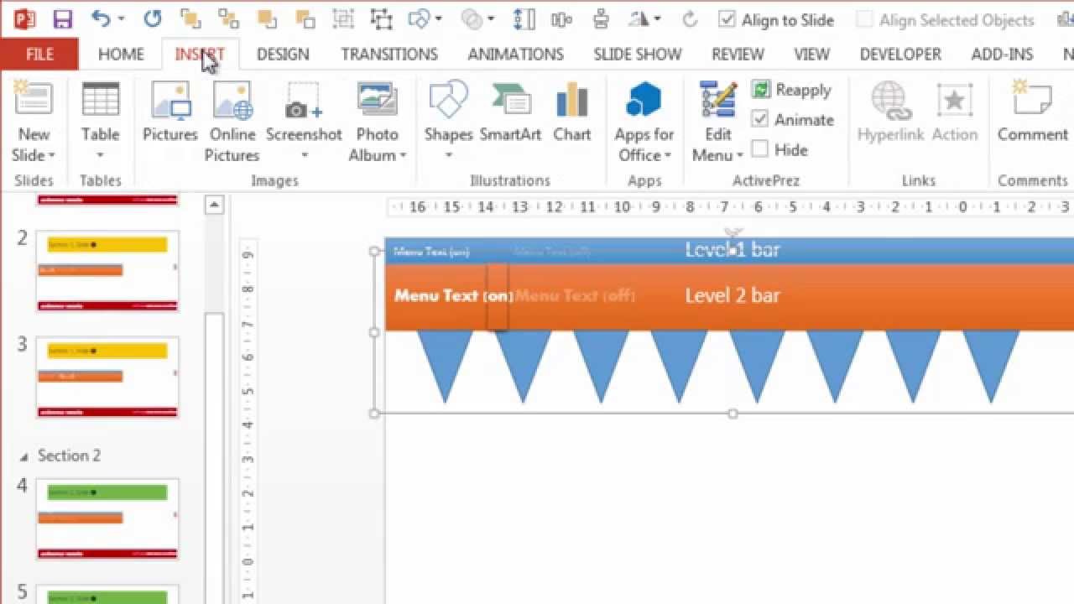
Task: Click Menu Text (off) in orange bar
Action: click(x=576, y=295)
